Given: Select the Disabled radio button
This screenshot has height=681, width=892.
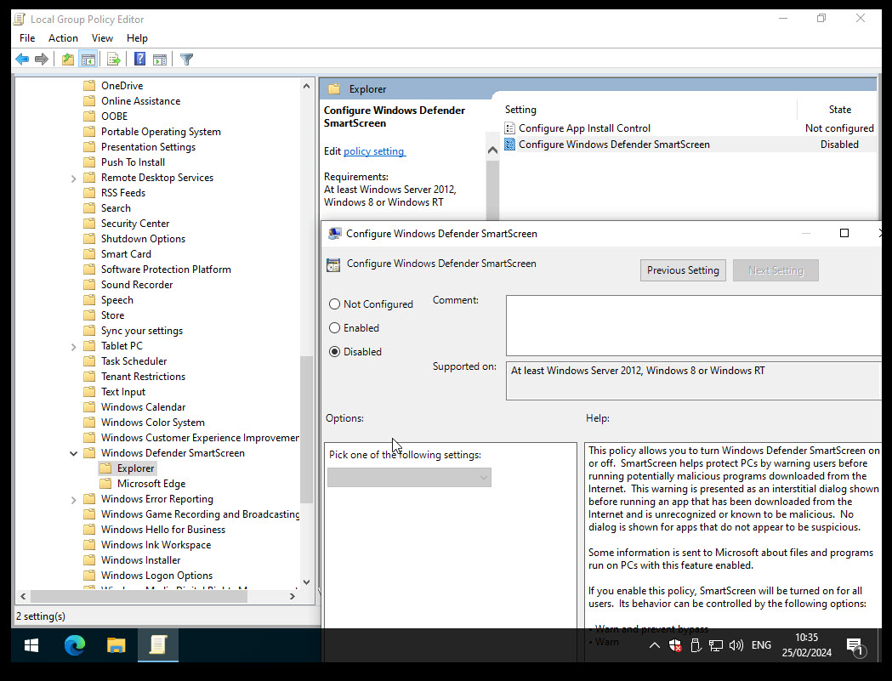Looking at the screenshot, I should (x=334, y=351).
